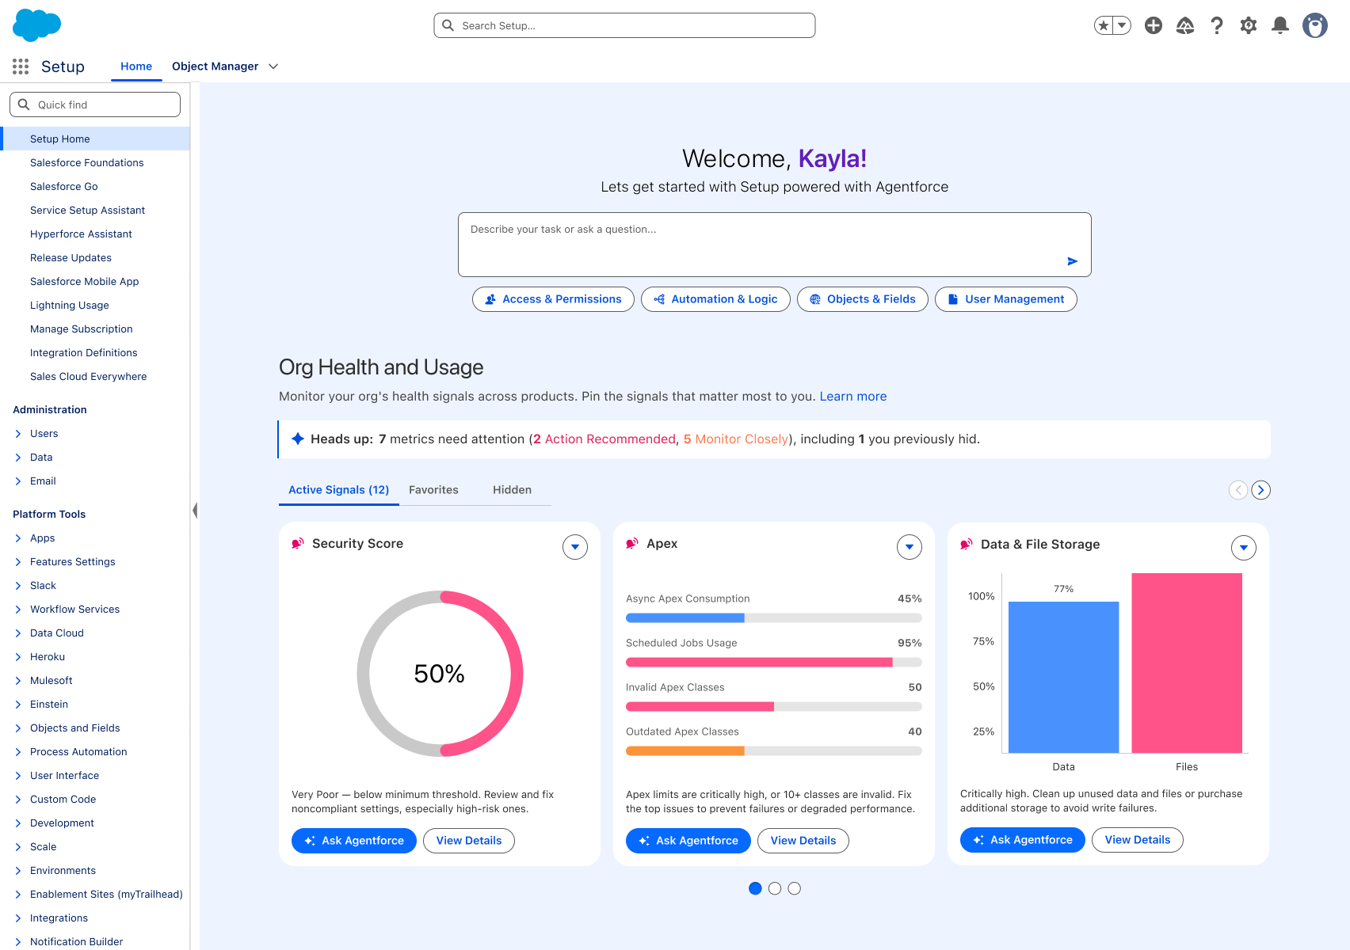Select the first carousel page dot

(755, 888)
